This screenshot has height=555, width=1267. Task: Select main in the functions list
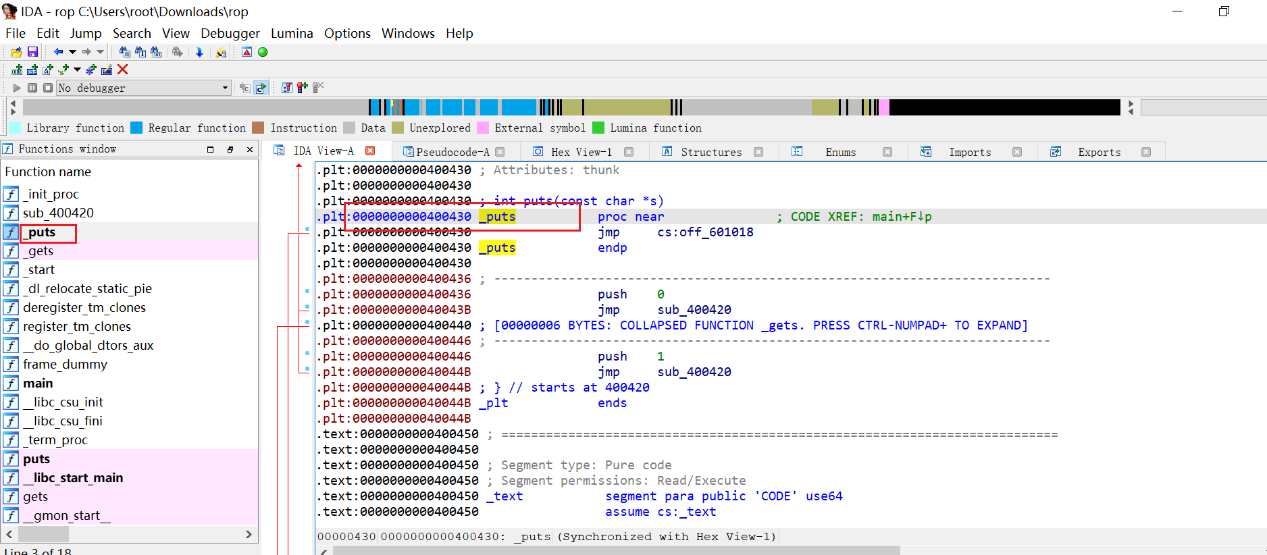[38, 383]
